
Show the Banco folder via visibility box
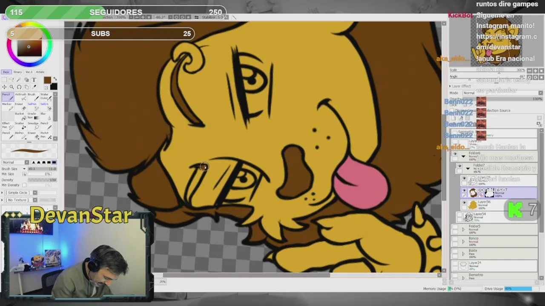(x=455, y=239)
